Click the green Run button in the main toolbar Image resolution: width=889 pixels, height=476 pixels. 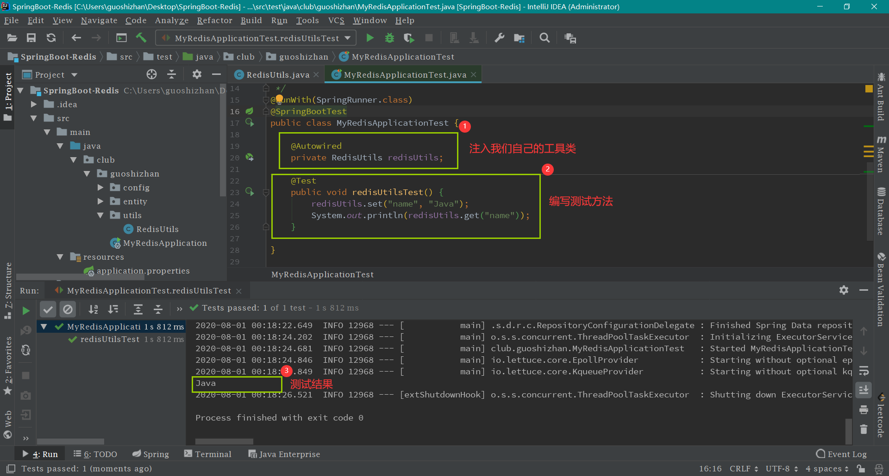click(369, 38)
